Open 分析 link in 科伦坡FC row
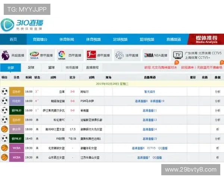 [x=217, y=120]
